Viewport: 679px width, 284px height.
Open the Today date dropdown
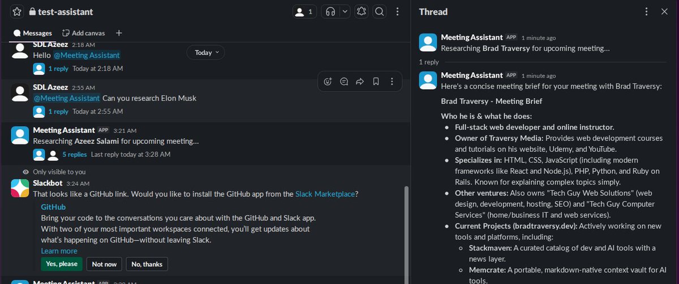click(x=205, y=53)
